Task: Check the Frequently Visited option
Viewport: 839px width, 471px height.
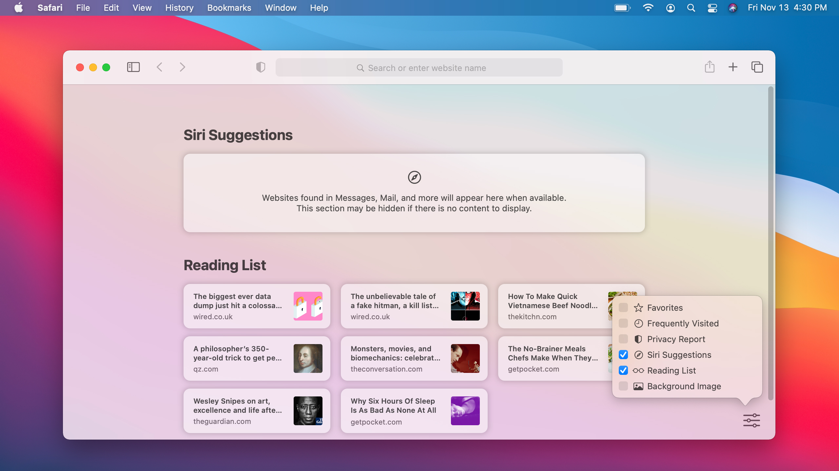Action: coord(623,323)
